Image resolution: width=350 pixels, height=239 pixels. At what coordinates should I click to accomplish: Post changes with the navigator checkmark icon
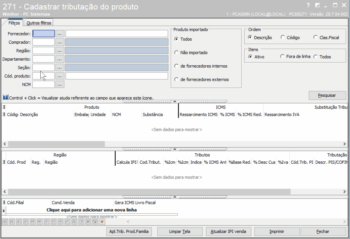point(67,222)
